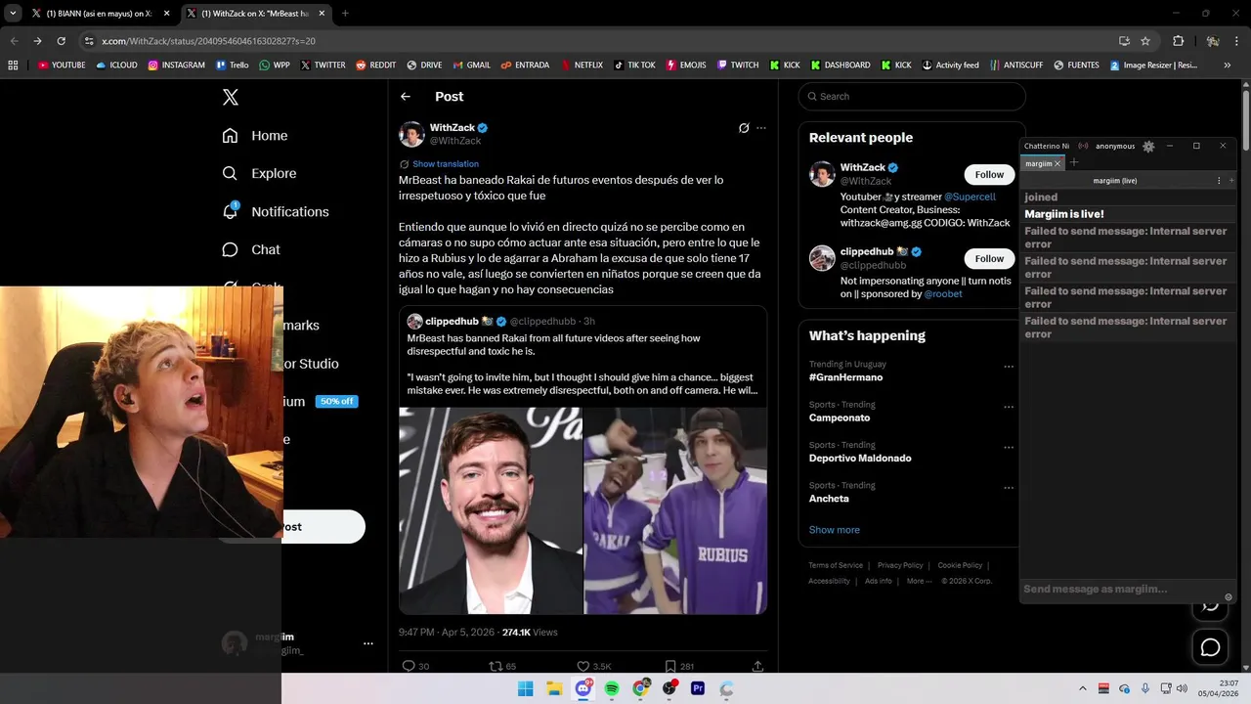Open more options for #GranHermano trend

tap(1009, 367)
